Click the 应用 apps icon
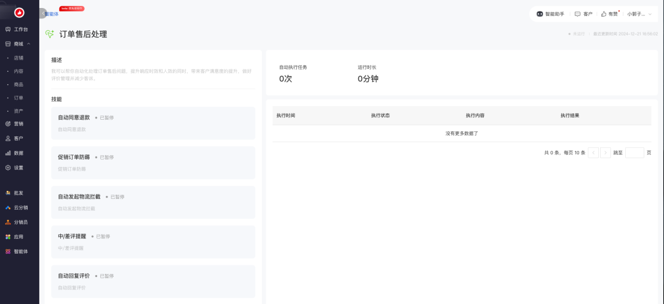 pos(8,237)
